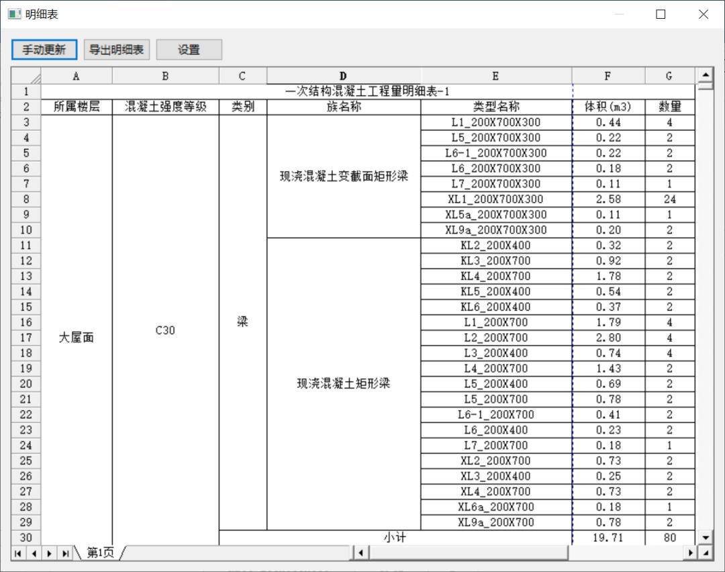Select column A header
725x572 pixels.
click(77, 76)
